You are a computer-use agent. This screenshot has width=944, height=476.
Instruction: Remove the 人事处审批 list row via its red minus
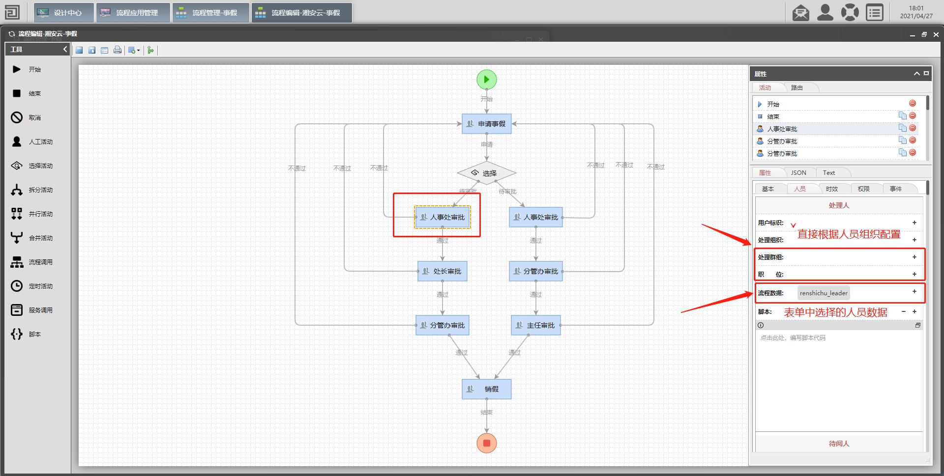[913, 128]
